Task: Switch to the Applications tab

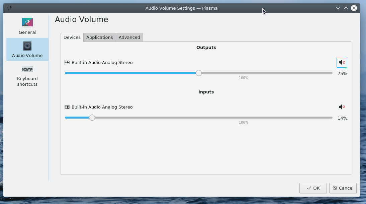Action: click(x=99, y=38)
